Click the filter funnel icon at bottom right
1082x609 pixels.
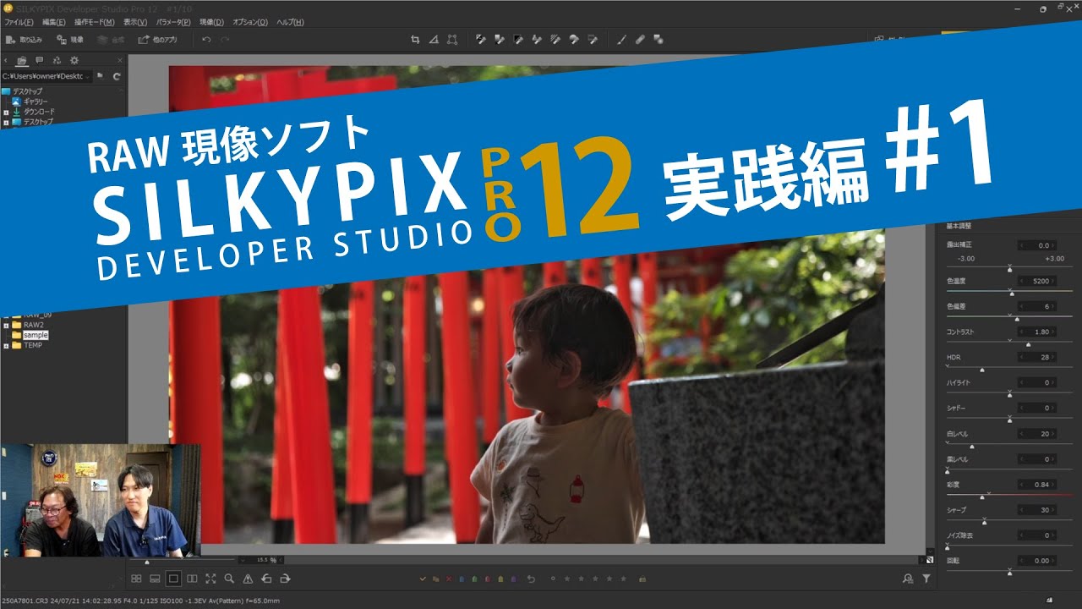[926, 579]
